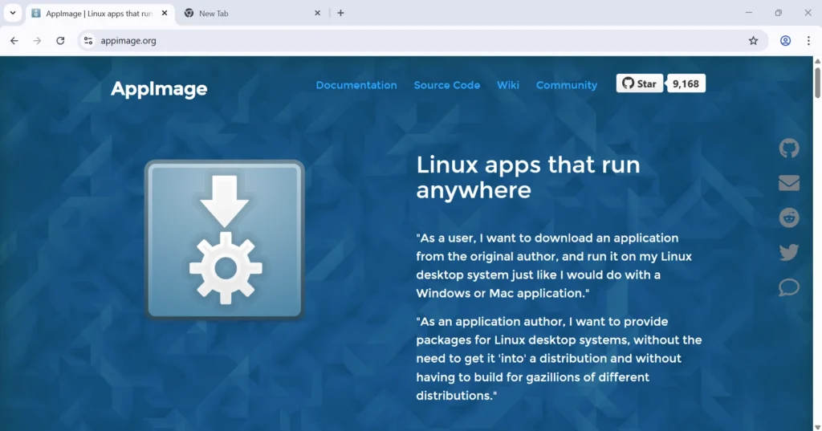View site information icon in address bar
822x431 pixels.
pyautogui.click(x=88, y=41)
